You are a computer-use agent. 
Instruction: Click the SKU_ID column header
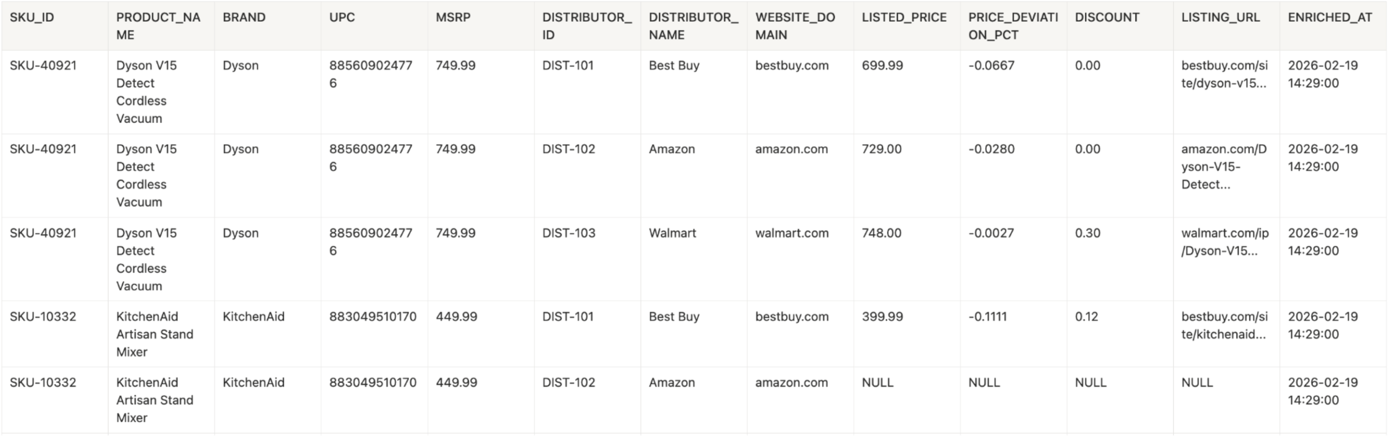(32, 18)
